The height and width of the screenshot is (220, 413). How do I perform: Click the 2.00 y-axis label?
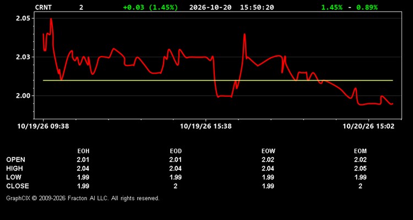point(23,96)
